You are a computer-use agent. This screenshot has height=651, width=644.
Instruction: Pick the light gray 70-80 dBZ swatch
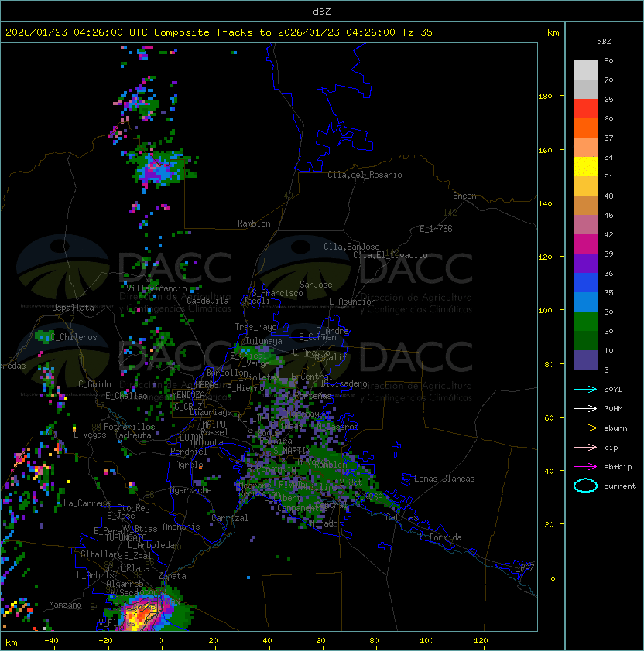coord(585,70)
